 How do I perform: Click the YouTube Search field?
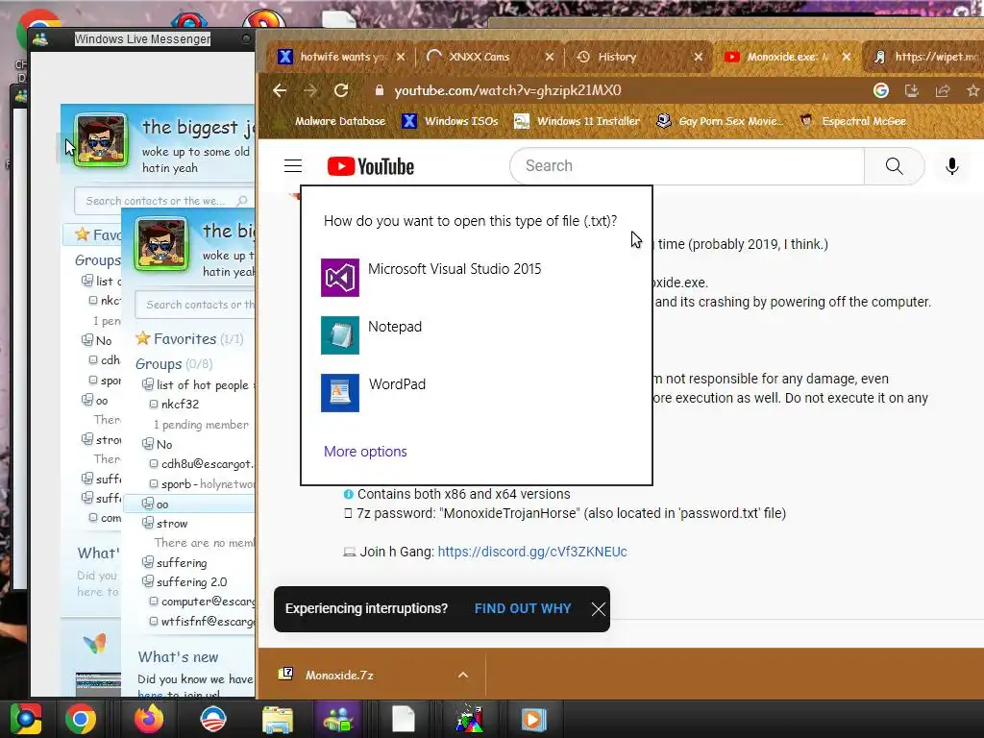point(687,165)
